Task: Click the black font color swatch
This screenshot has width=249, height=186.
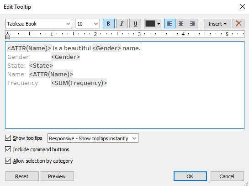Action: pyautogui.click(x=150, y=24)
